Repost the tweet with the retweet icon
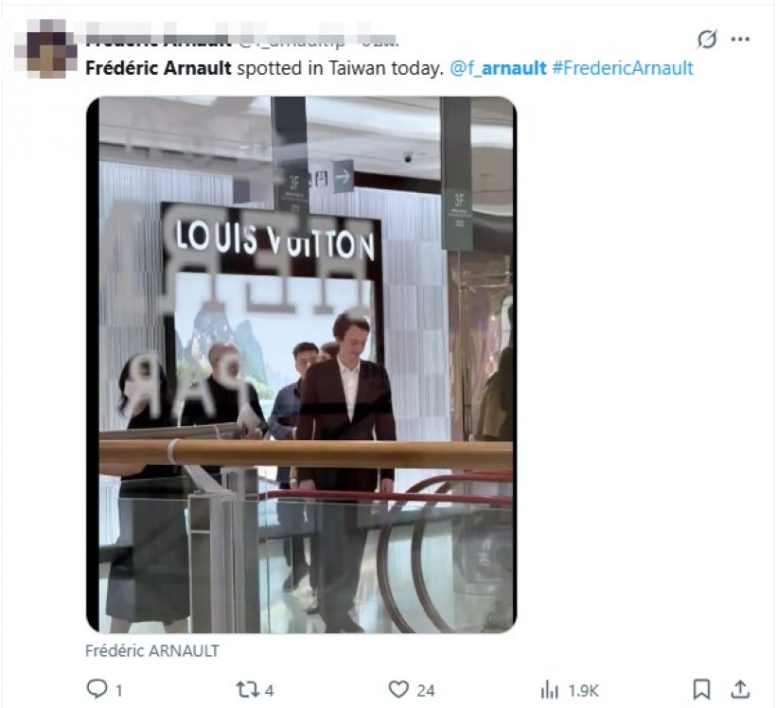Image resolution: width=776 pixels, height=708 pixels. [x=248, y=689]
